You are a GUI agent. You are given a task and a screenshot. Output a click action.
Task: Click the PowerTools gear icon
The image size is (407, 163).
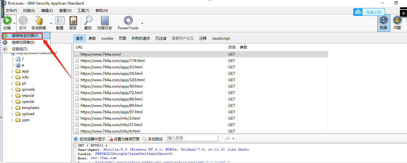[128, 20]
